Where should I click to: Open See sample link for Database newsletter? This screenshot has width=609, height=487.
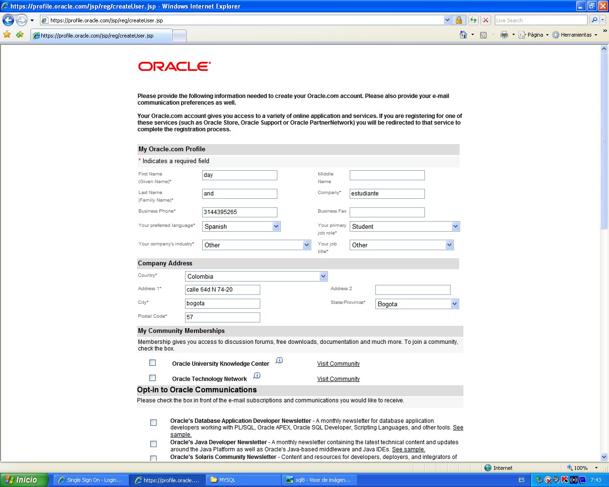pyautogui.click(x=458, y=428)
